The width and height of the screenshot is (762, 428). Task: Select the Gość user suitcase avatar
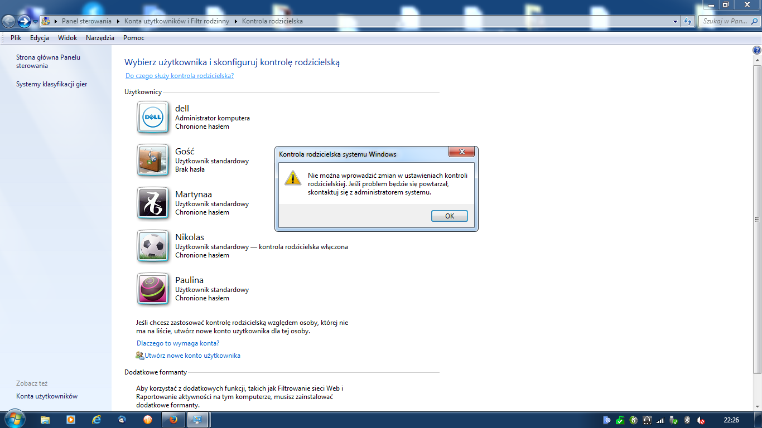153,160
